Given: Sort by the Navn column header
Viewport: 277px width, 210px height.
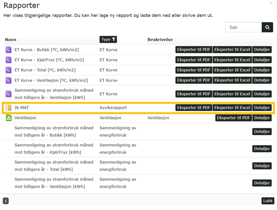Looking at the screenshot, I should [10, 40].
